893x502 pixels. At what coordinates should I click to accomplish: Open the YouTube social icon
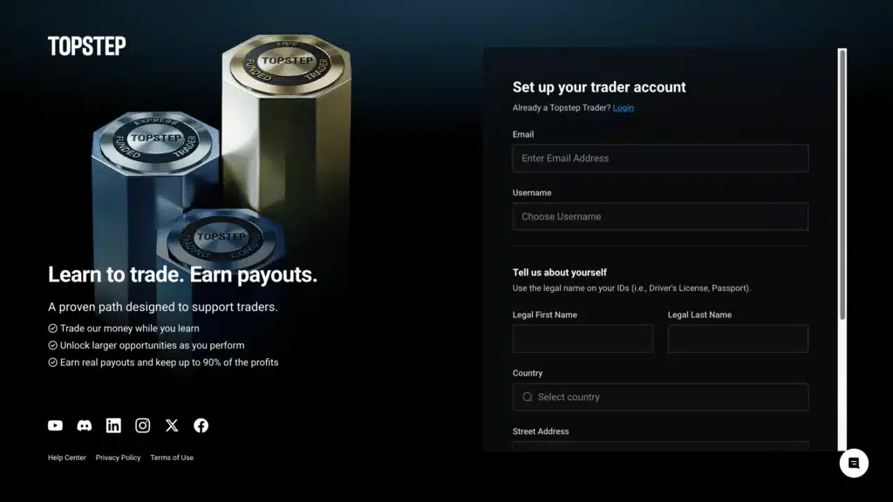point(55,425)
